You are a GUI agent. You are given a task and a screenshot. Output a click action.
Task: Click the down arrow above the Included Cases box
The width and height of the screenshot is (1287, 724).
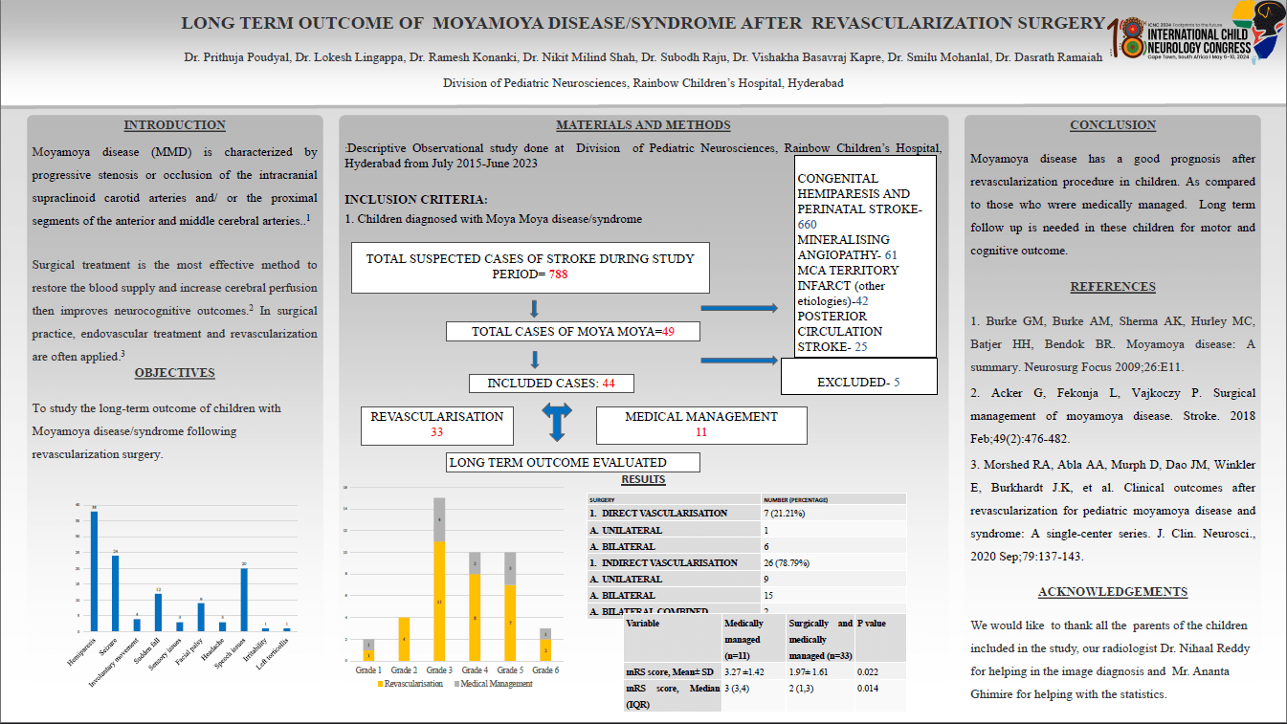click(x=534, y=360)
